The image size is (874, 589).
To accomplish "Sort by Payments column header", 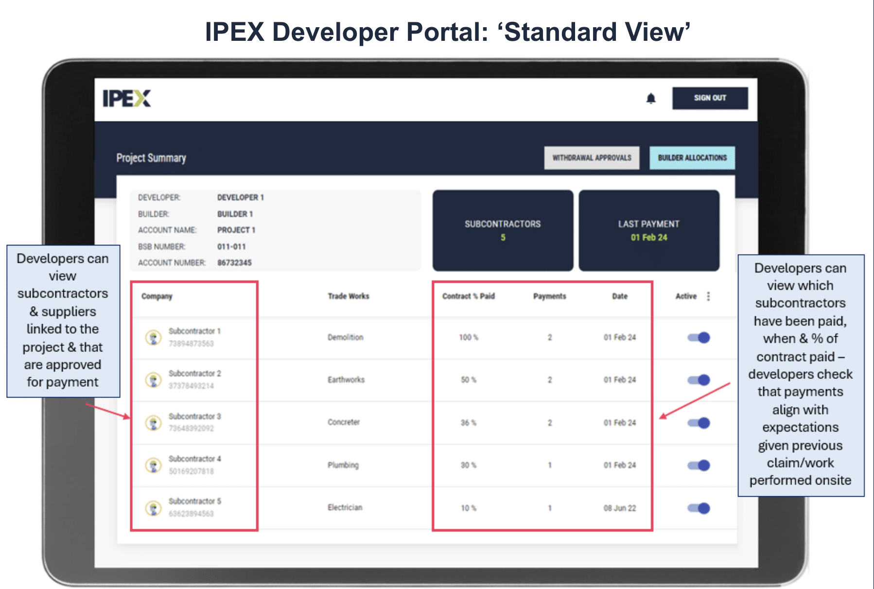I will point(550,296).
